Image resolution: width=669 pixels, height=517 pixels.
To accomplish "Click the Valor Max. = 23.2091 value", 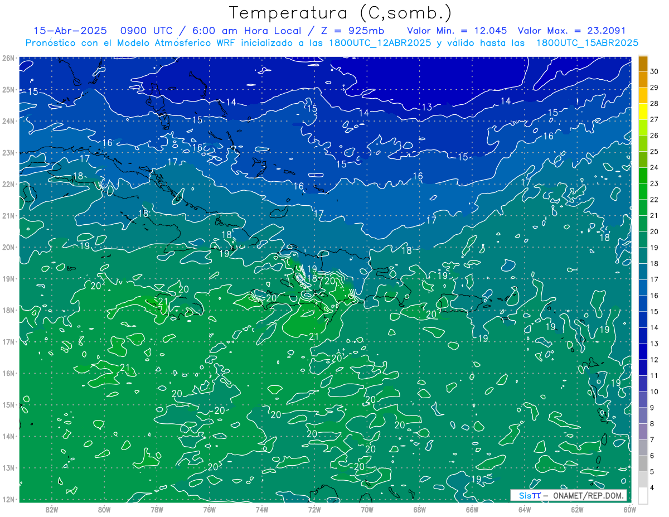I will [572, 30].
